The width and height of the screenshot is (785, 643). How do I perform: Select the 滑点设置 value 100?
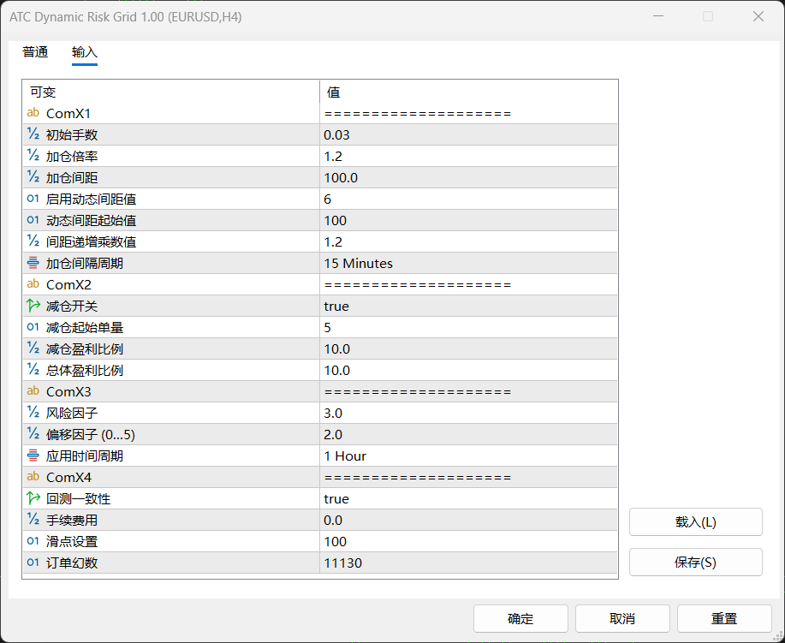tap(468, 541)
